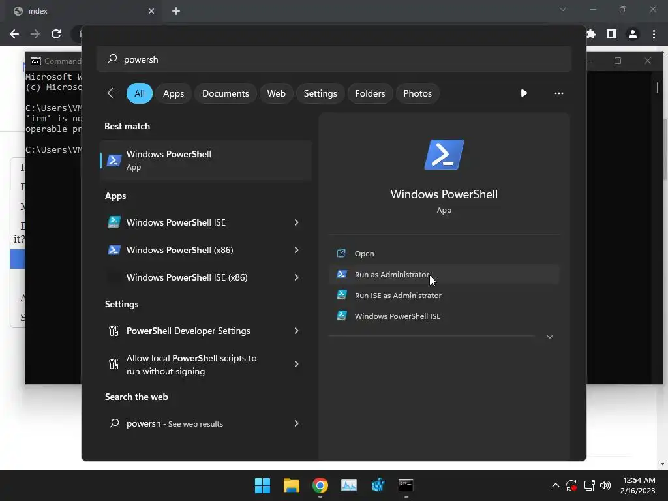The height and width of the screenshot is (501, 668).
Task: Open the Command Prompt taskbar icon
Action: coord(406,485)
